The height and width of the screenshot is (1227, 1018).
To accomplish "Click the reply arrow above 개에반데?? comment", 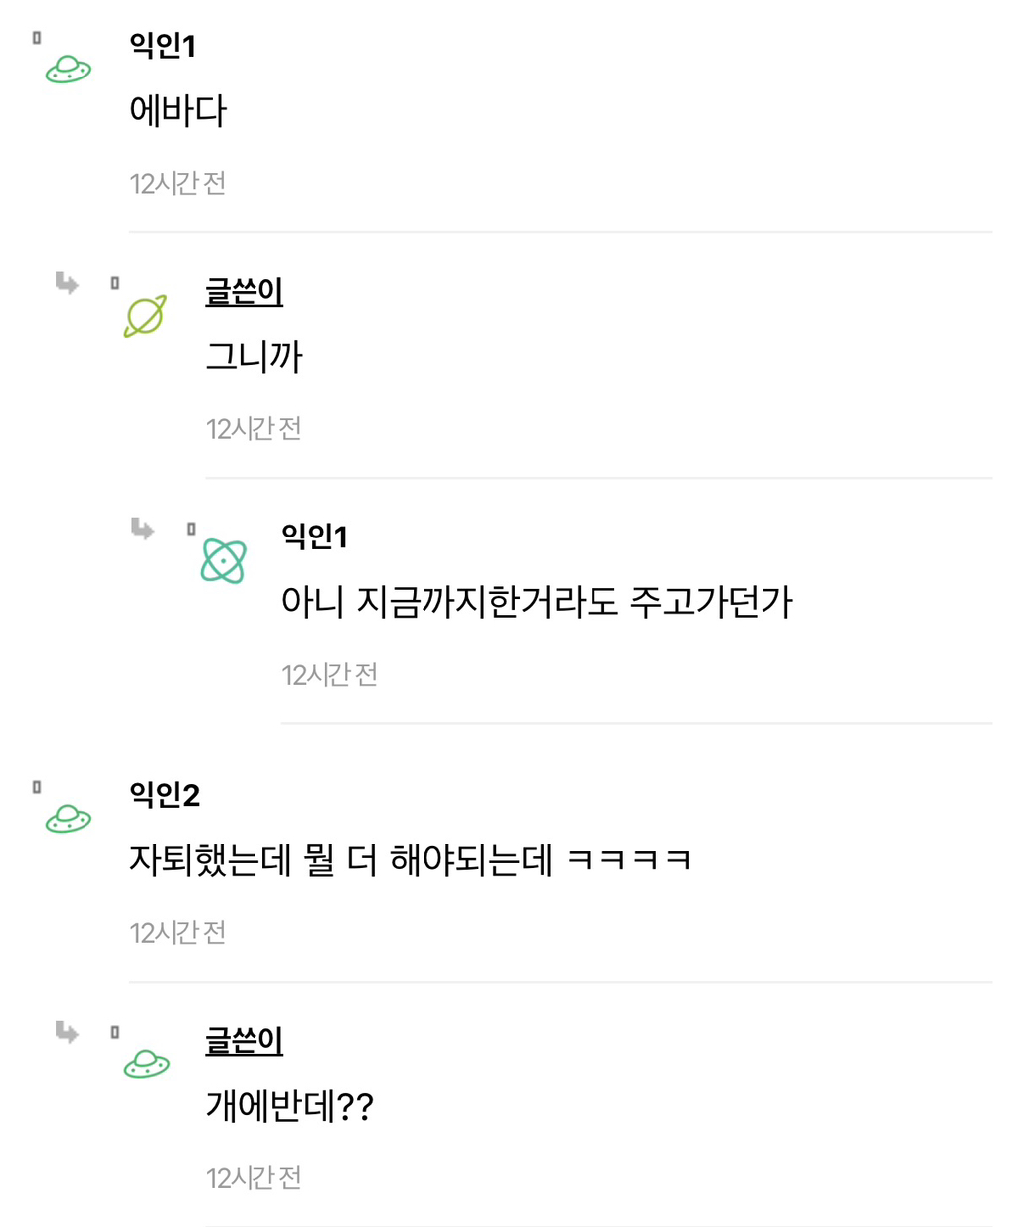I will pyautogui.click(x=68, y=1033).
